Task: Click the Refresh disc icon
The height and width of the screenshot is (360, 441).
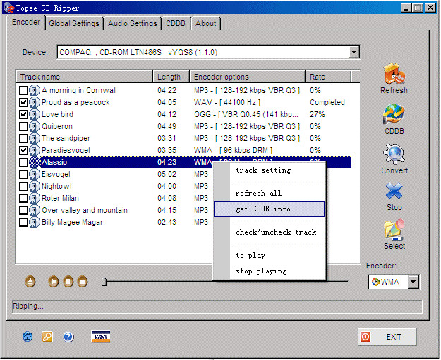Action: (x=394, y=73)
